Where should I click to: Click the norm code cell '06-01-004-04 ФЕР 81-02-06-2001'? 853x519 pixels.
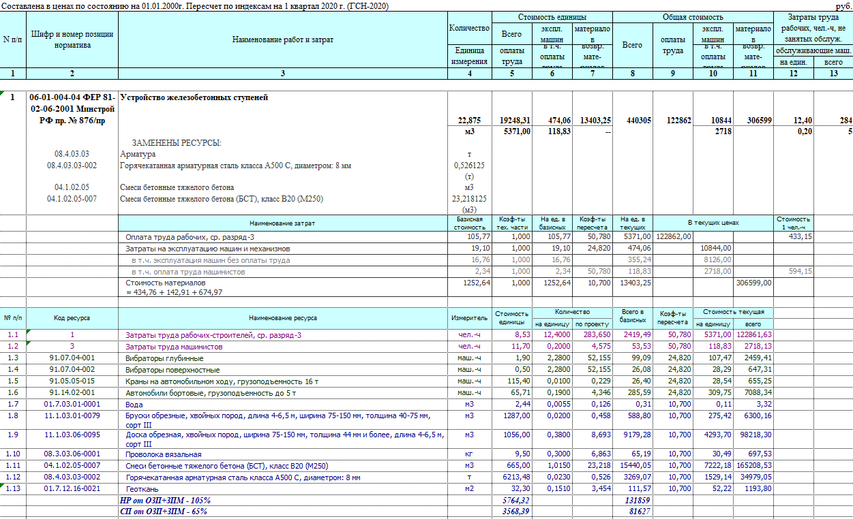tap(72, 109)
